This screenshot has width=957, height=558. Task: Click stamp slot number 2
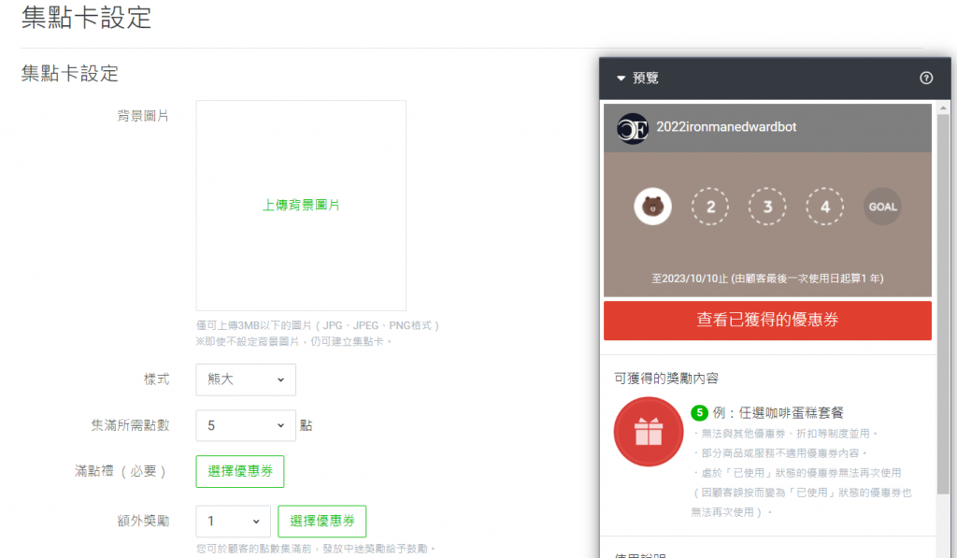pyautogui.click(x=710, y=207)
